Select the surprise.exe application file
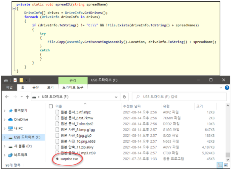 [x=69, y=159]
